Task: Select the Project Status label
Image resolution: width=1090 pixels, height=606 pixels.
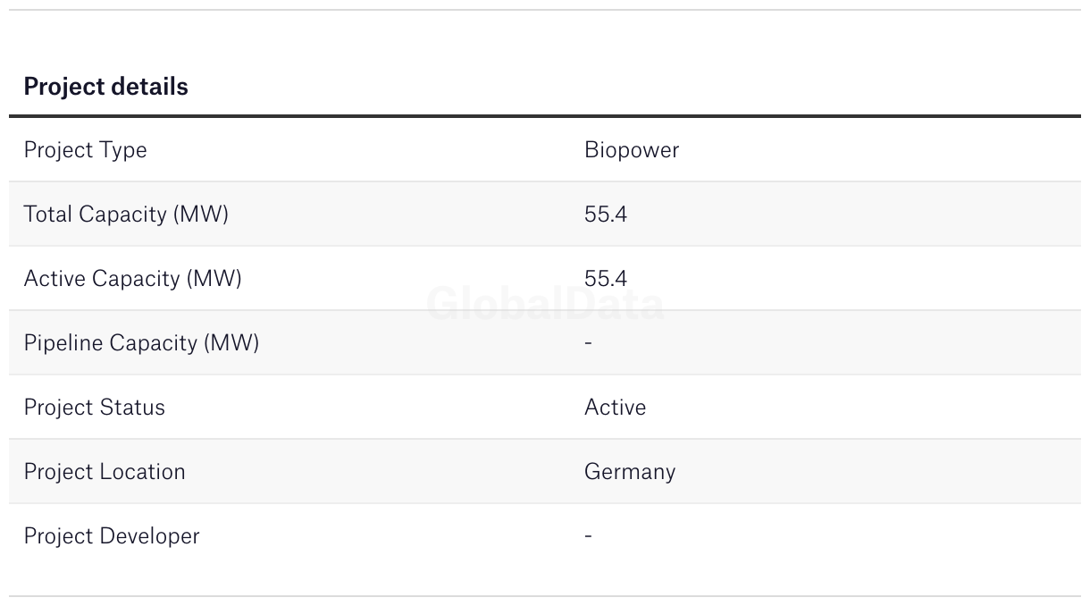Action: tap(94, 407)
